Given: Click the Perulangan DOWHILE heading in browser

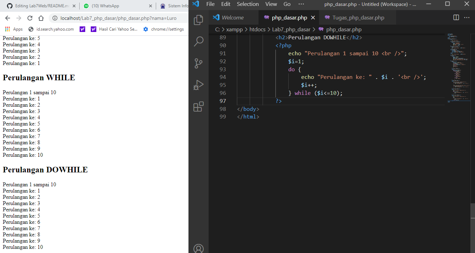Looking at the screenshot, I should coord(45,170).
